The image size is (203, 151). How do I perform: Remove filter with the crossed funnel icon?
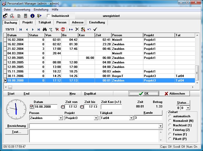coord(57,29)
